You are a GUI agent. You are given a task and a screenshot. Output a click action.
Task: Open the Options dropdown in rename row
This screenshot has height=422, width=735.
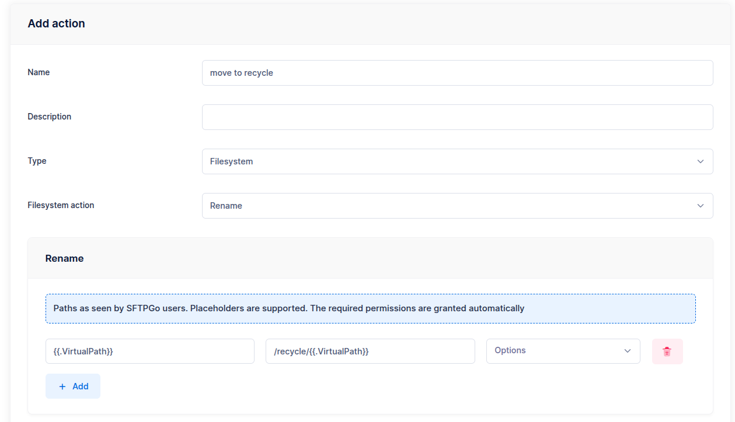click(x=563, y=351)
